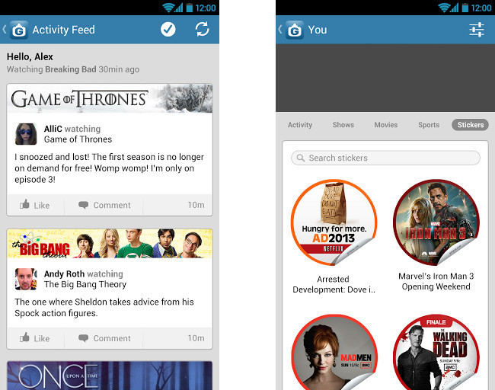Tap the search magnifier icon in stickers
Screen dimensions: 495x390
tap(301, 158)
